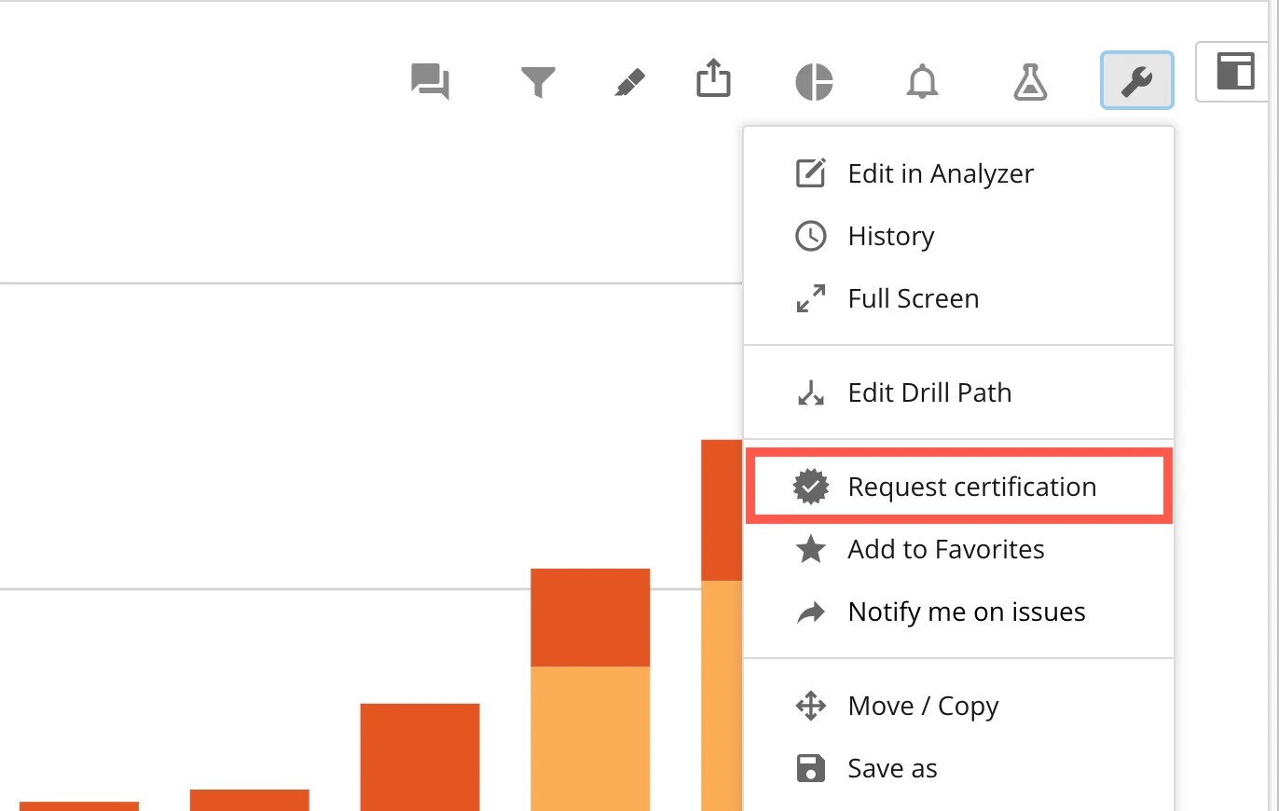Open the share export icon
Screen dimensions: 1279x811
click(x=714, y=78)
